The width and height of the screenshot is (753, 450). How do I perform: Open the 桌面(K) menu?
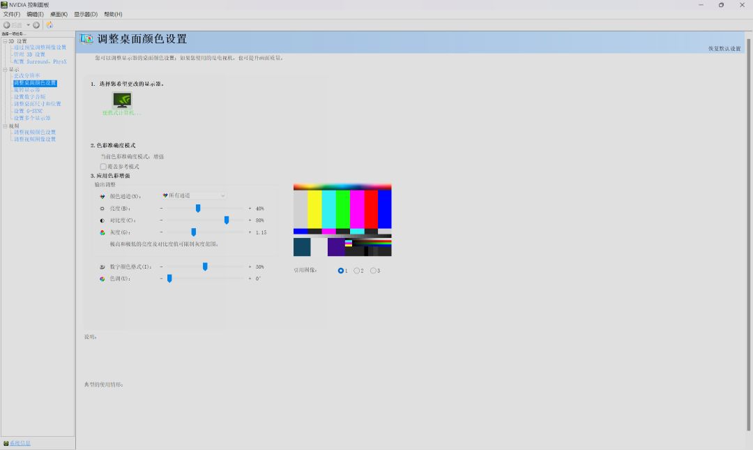pyautogui.click(x=59, y=15)
